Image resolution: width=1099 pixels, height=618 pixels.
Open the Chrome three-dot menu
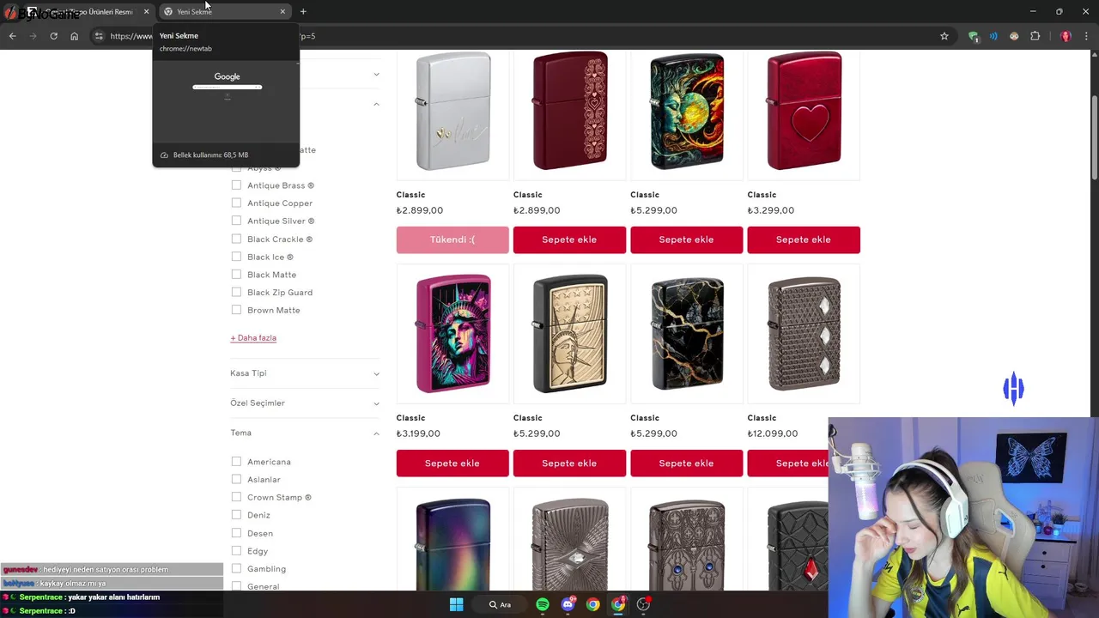click(1086, 36)
